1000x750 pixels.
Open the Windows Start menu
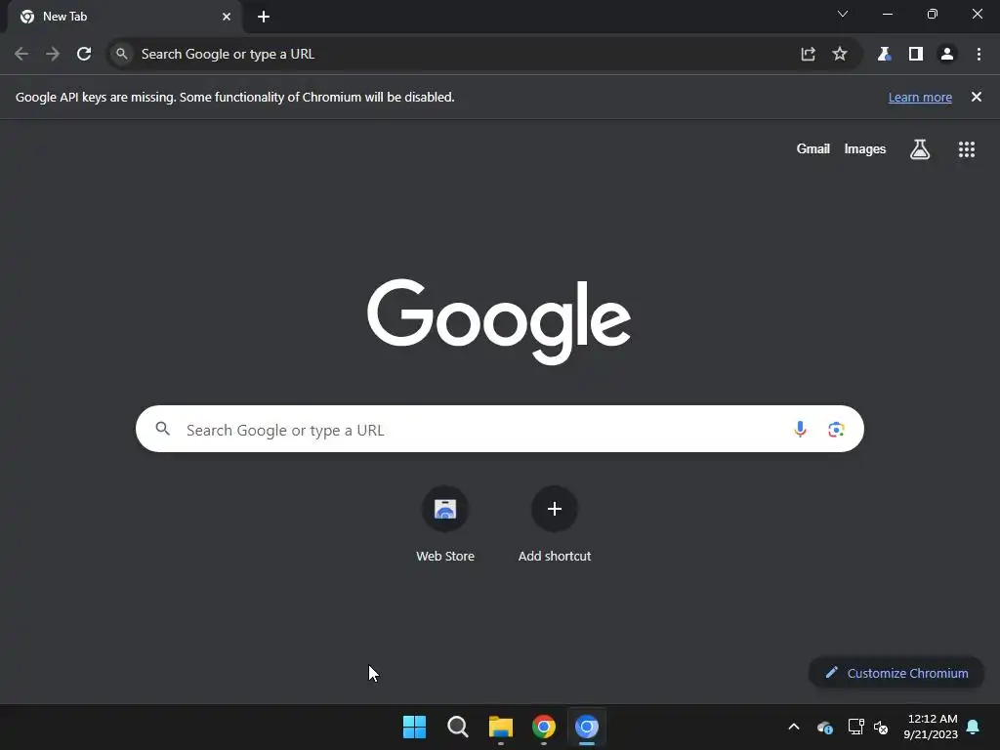coord(414,727)
